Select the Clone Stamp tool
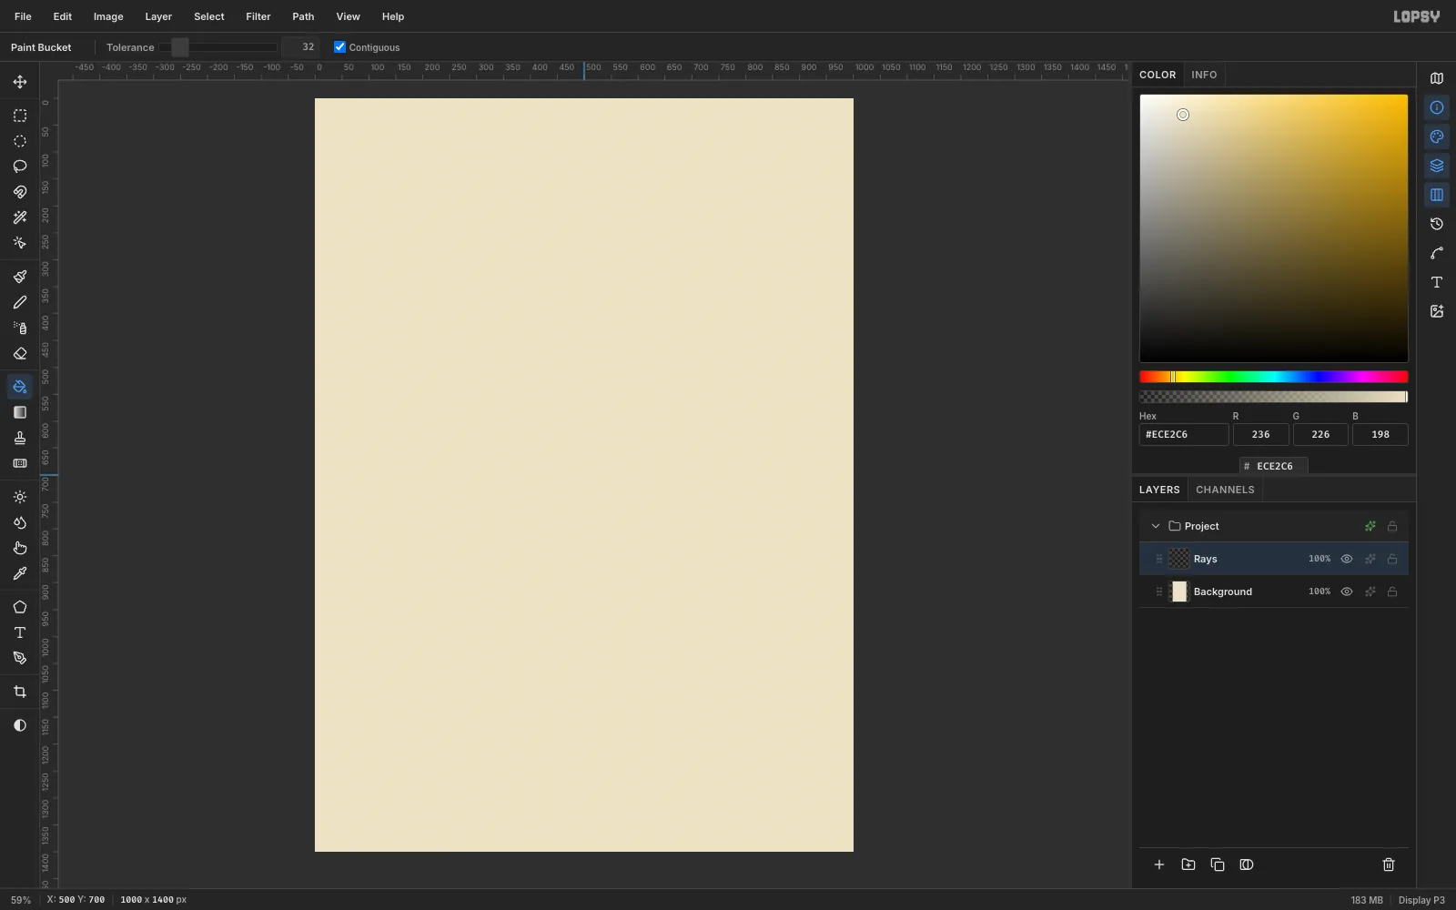 20,438
